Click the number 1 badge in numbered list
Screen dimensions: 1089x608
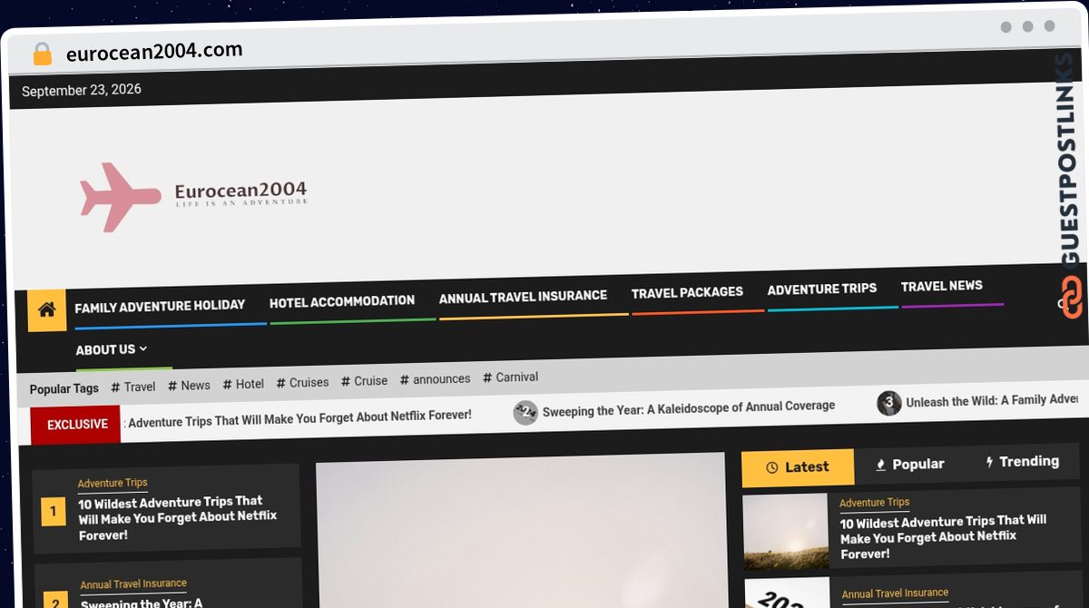click(53, 512)
